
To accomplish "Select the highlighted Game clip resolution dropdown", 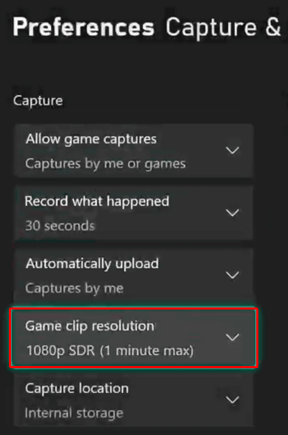I will tap(134, 338).
